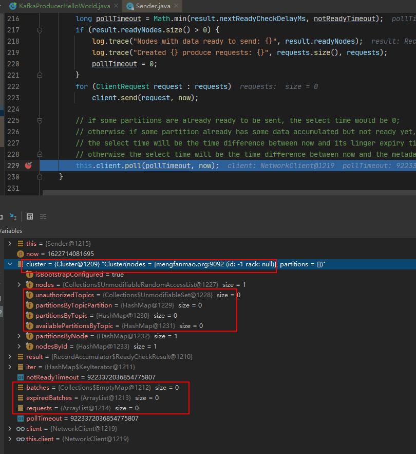Click fold marker at line 230
This screenshot has width=416, height=454.
[x=40, y=177]
